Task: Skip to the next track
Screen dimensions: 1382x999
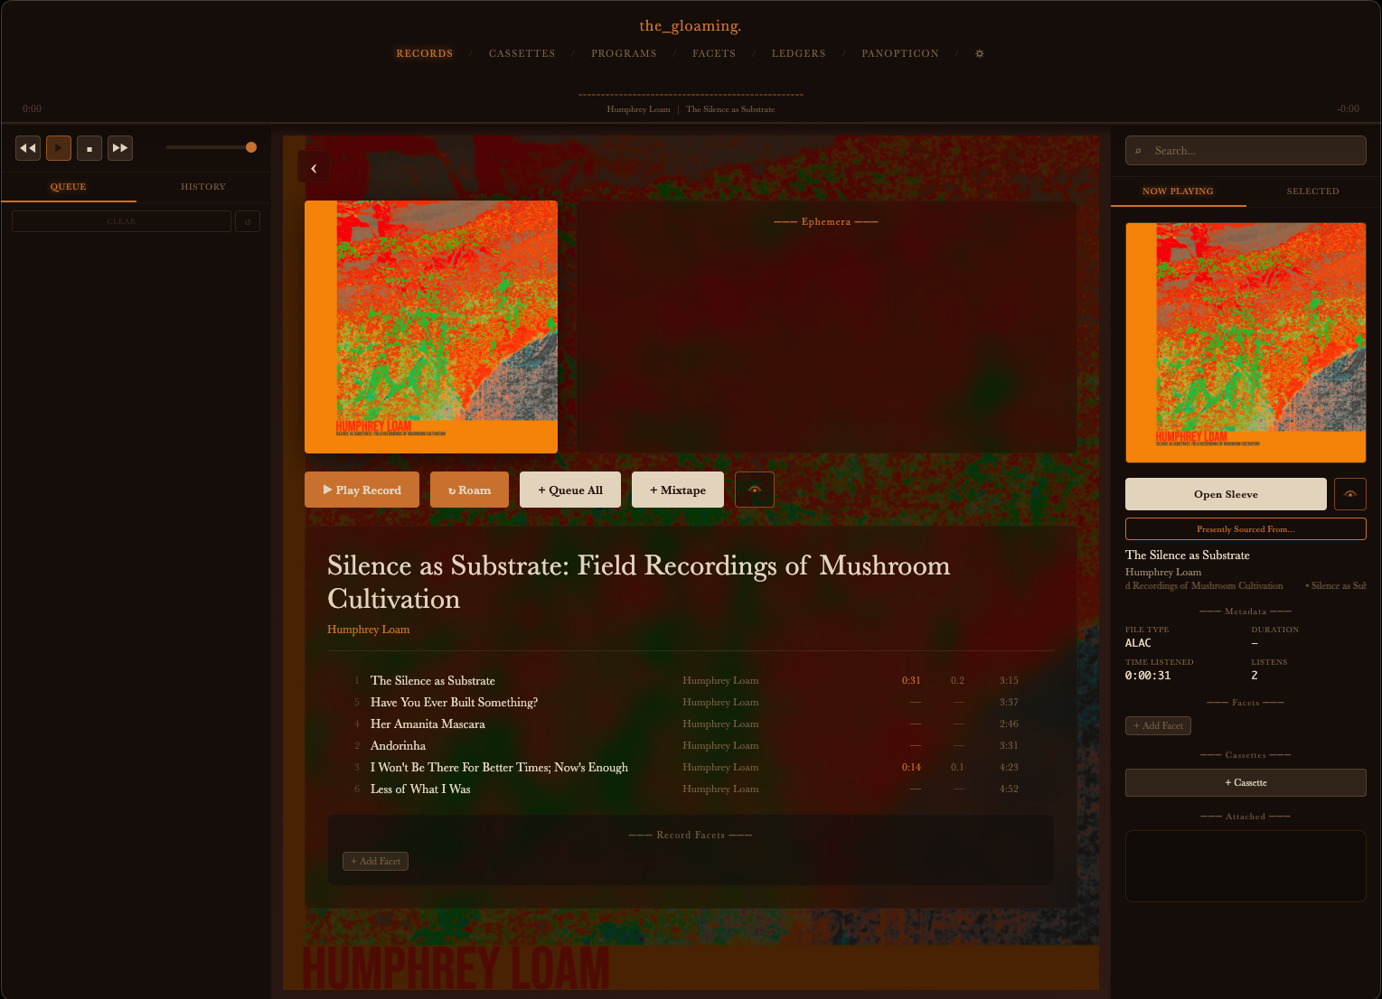Action: (x=120, y=147)
